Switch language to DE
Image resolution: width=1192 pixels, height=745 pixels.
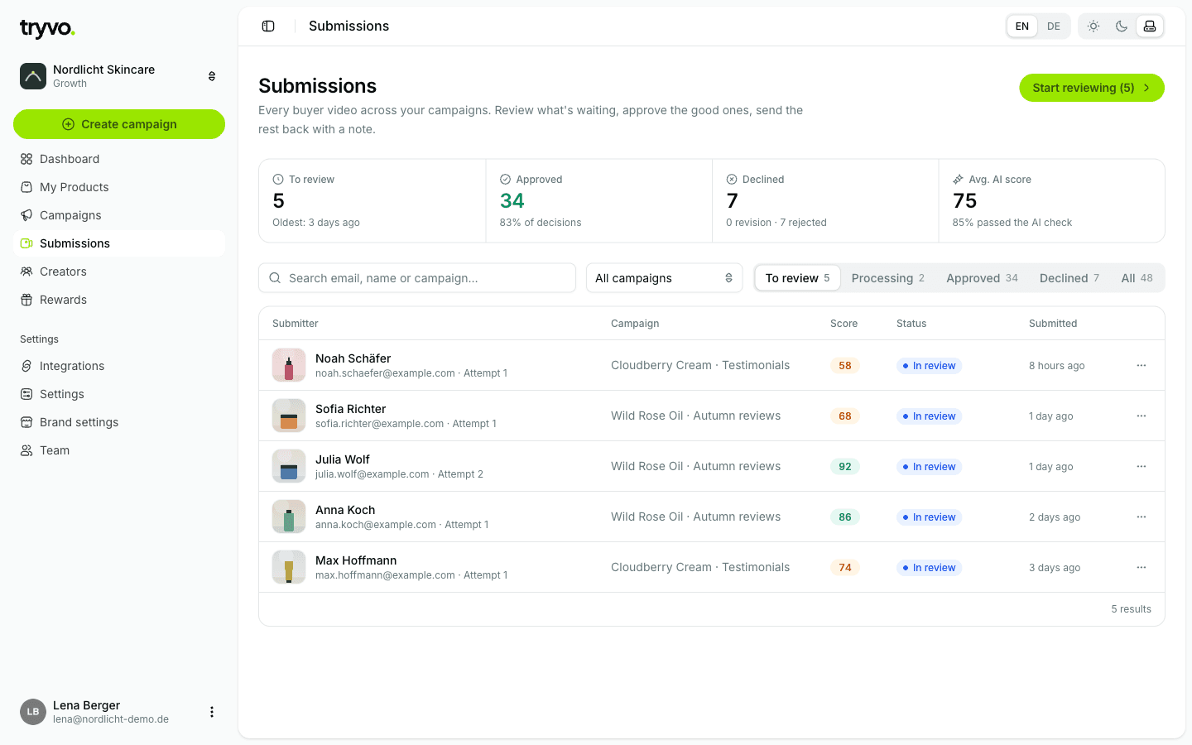(1054, 26)
